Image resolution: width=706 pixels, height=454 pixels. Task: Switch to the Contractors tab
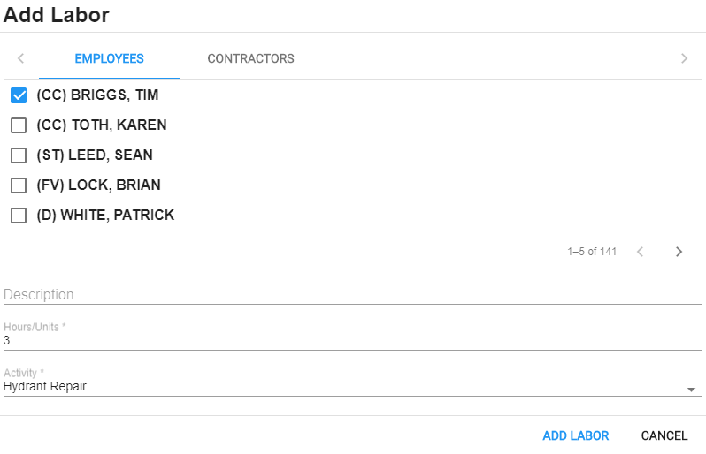(250, 59)
